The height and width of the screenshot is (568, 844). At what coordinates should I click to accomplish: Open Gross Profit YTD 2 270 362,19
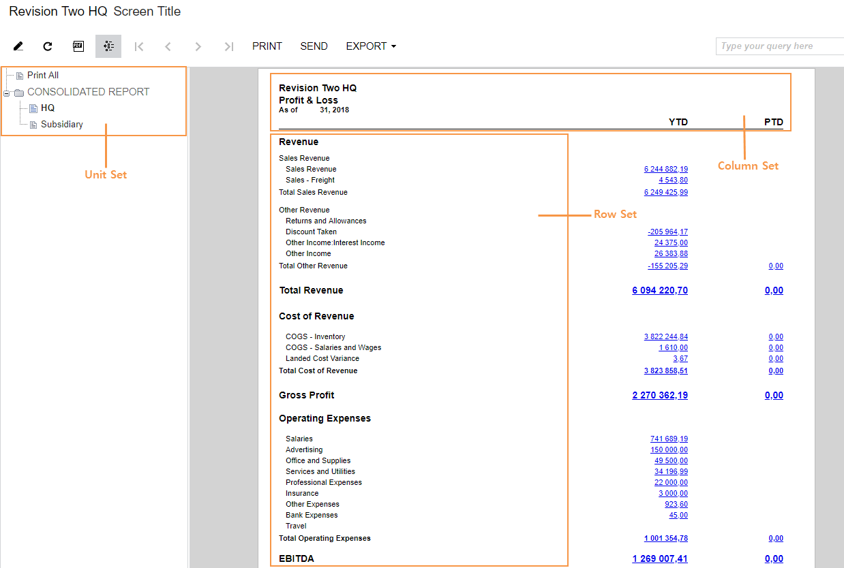660,395
